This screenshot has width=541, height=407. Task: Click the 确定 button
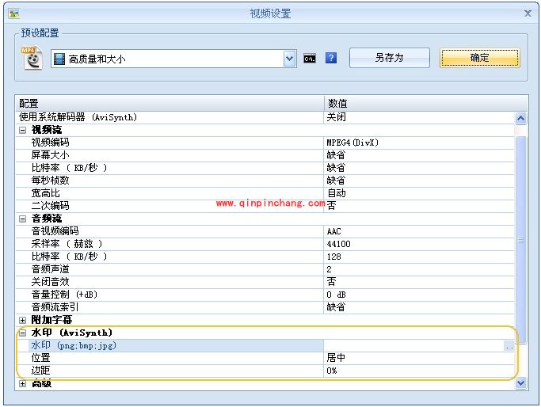(x=480, y=58)
